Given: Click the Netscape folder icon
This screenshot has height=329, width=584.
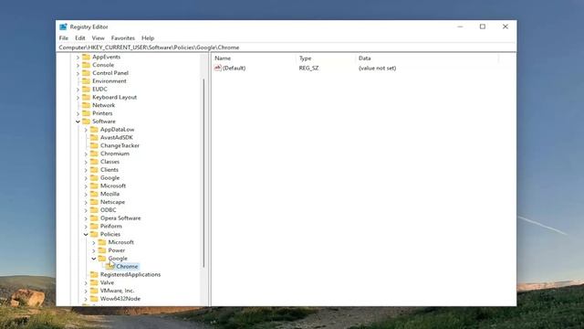Looking at the screenshot, I should (x=94, y=202).
